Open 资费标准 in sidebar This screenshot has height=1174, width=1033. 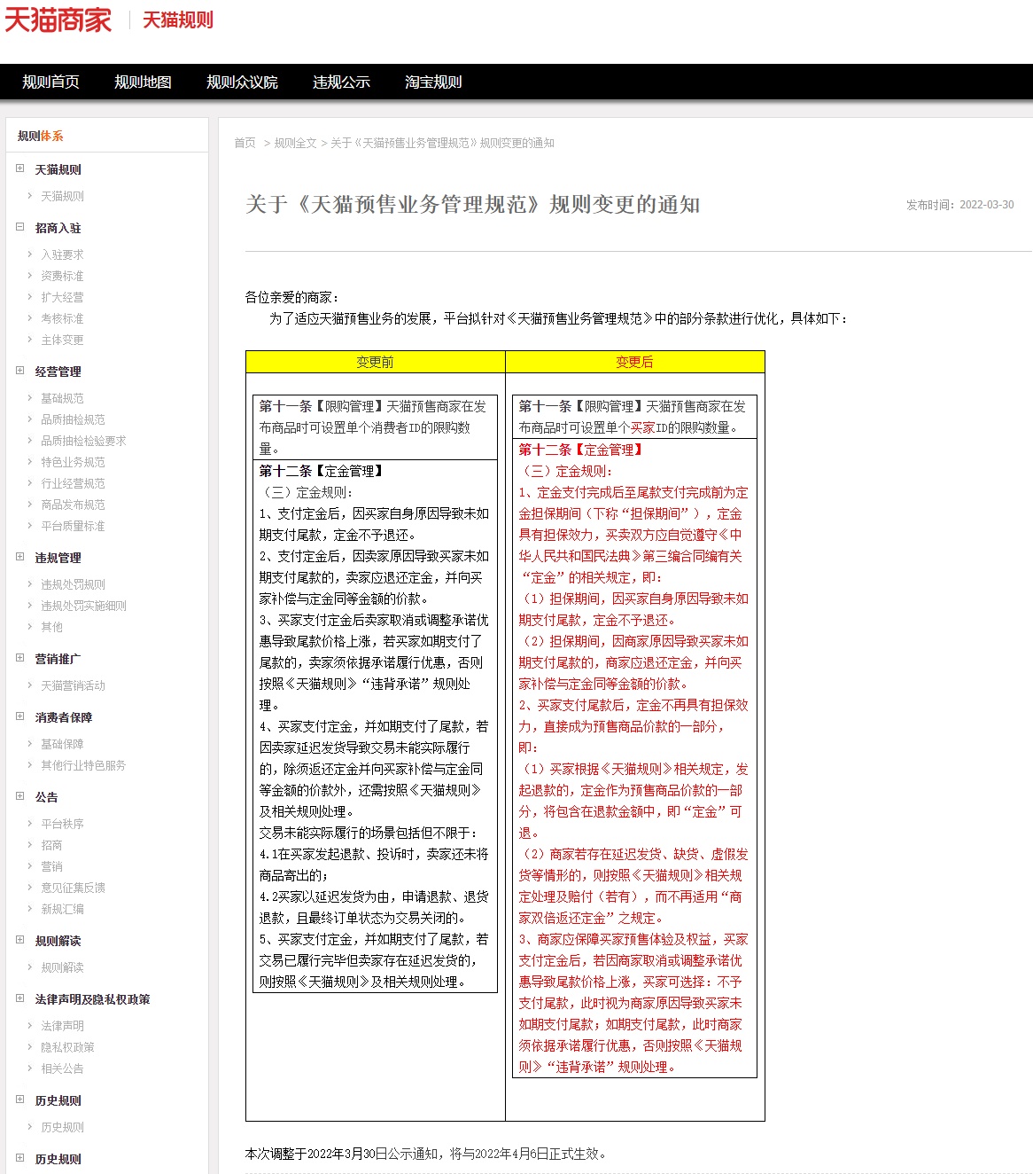[62, 276]
